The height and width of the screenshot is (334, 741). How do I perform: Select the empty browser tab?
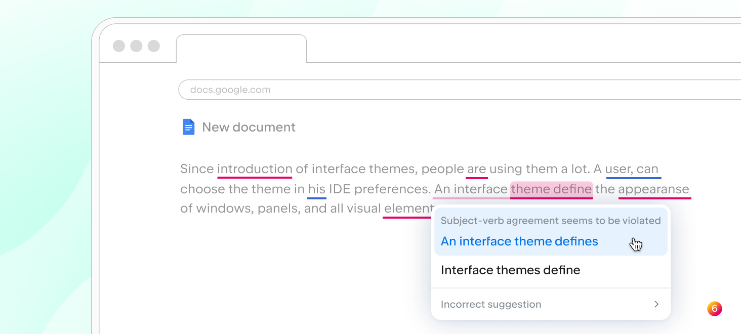[241, 49]
